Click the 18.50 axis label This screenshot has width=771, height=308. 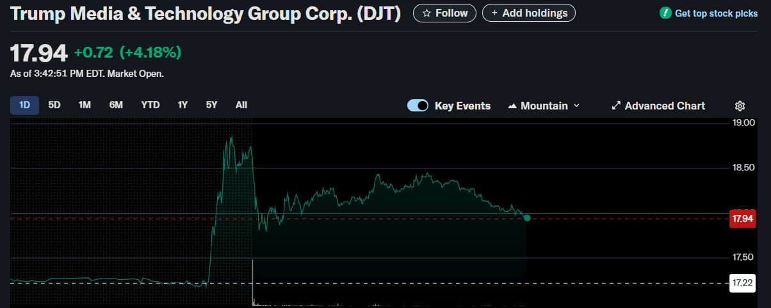[745, 168]
